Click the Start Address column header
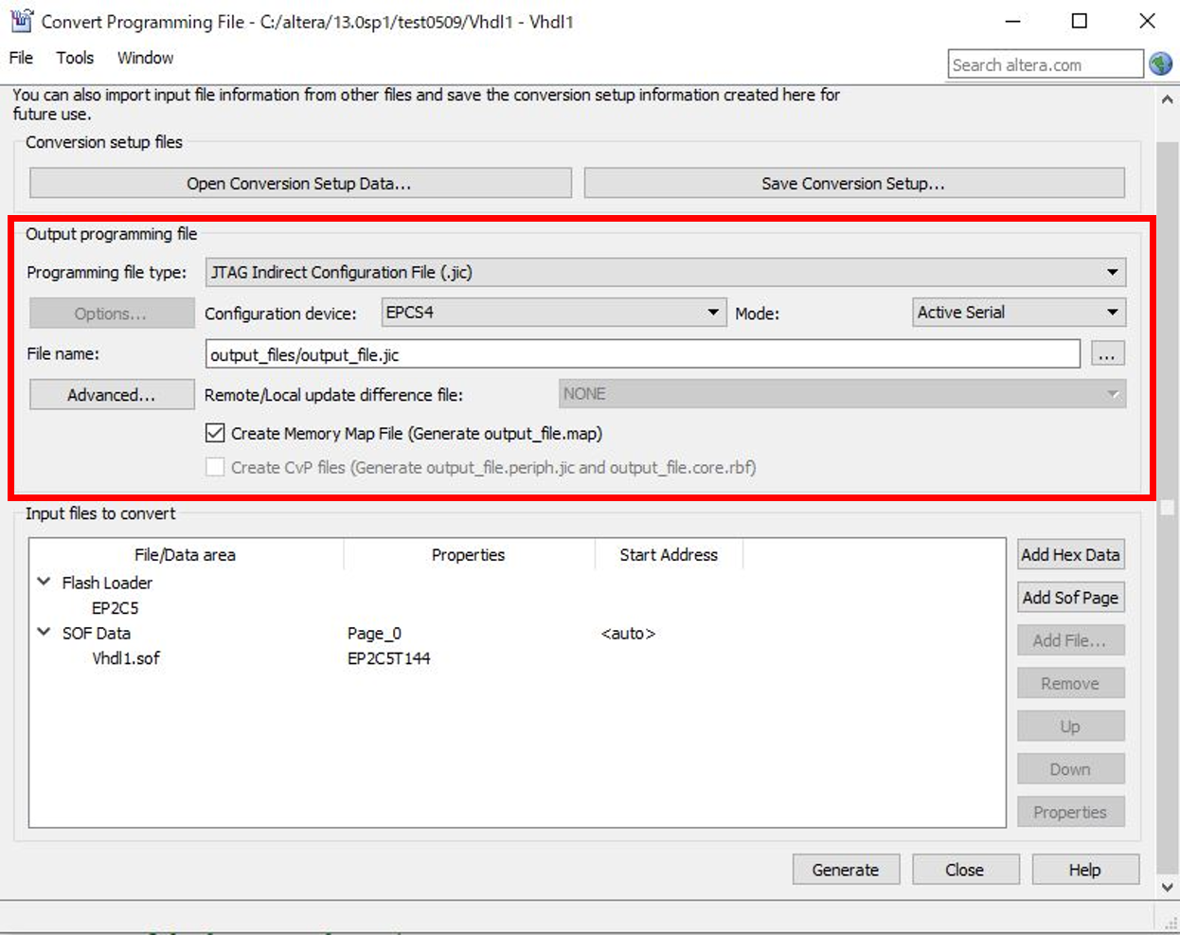This screenshot has height=935, width=1180. (x=669, y=555)
